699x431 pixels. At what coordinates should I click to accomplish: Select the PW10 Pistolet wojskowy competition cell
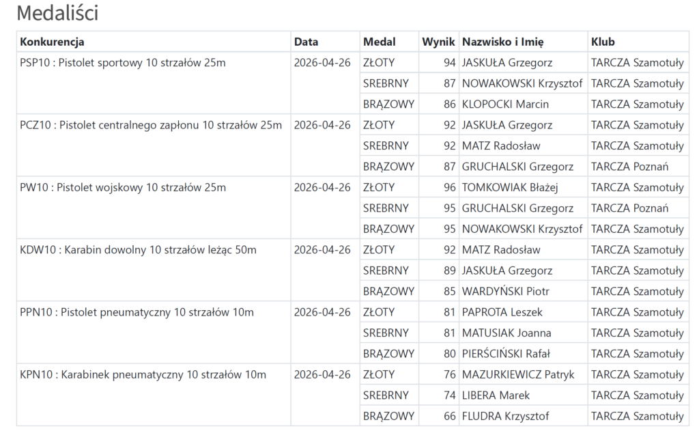[123, 187]
